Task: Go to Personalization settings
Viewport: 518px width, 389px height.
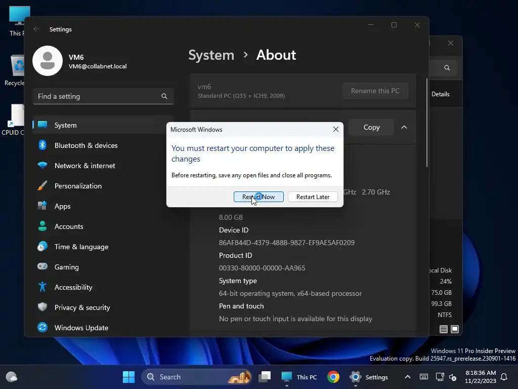Action: click(x=103, y=186)
